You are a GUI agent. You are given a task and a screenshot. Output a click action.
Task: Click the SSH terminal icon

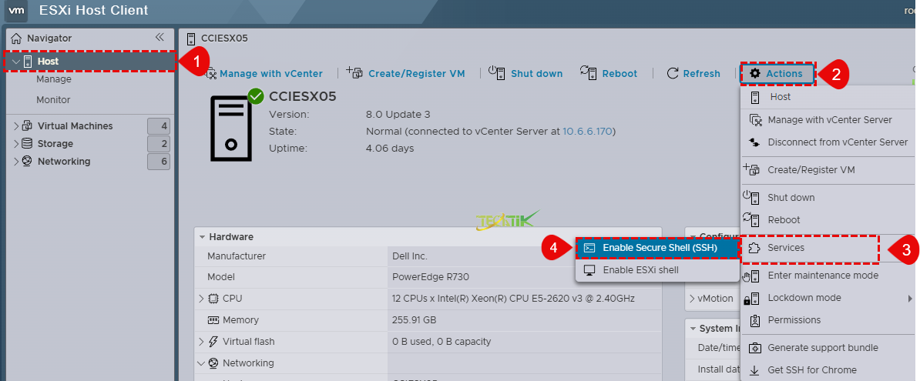[x=589, y=248]
